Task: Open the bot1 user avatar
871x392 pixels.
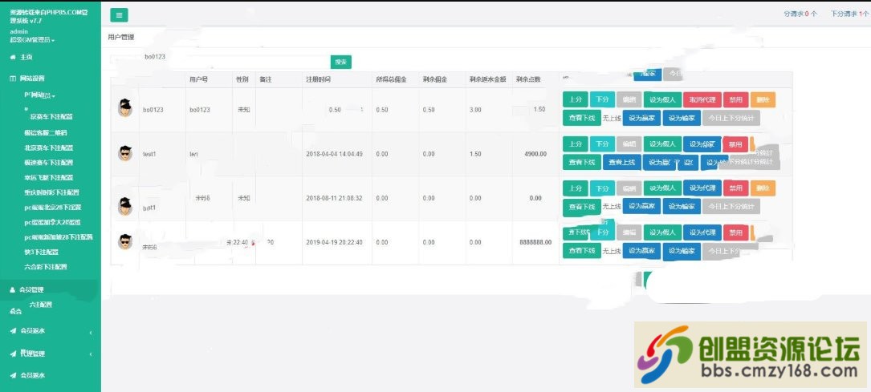Action: [x=125, y=206]
